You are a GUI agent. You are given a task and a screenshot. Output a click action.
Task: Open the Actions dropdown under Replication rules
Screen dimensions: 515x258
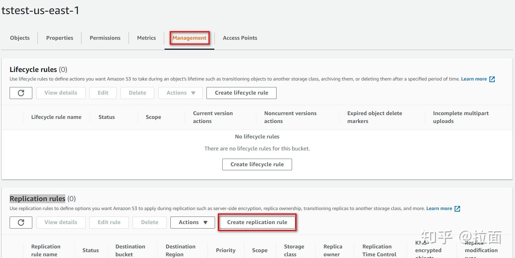tap(192, 222)
